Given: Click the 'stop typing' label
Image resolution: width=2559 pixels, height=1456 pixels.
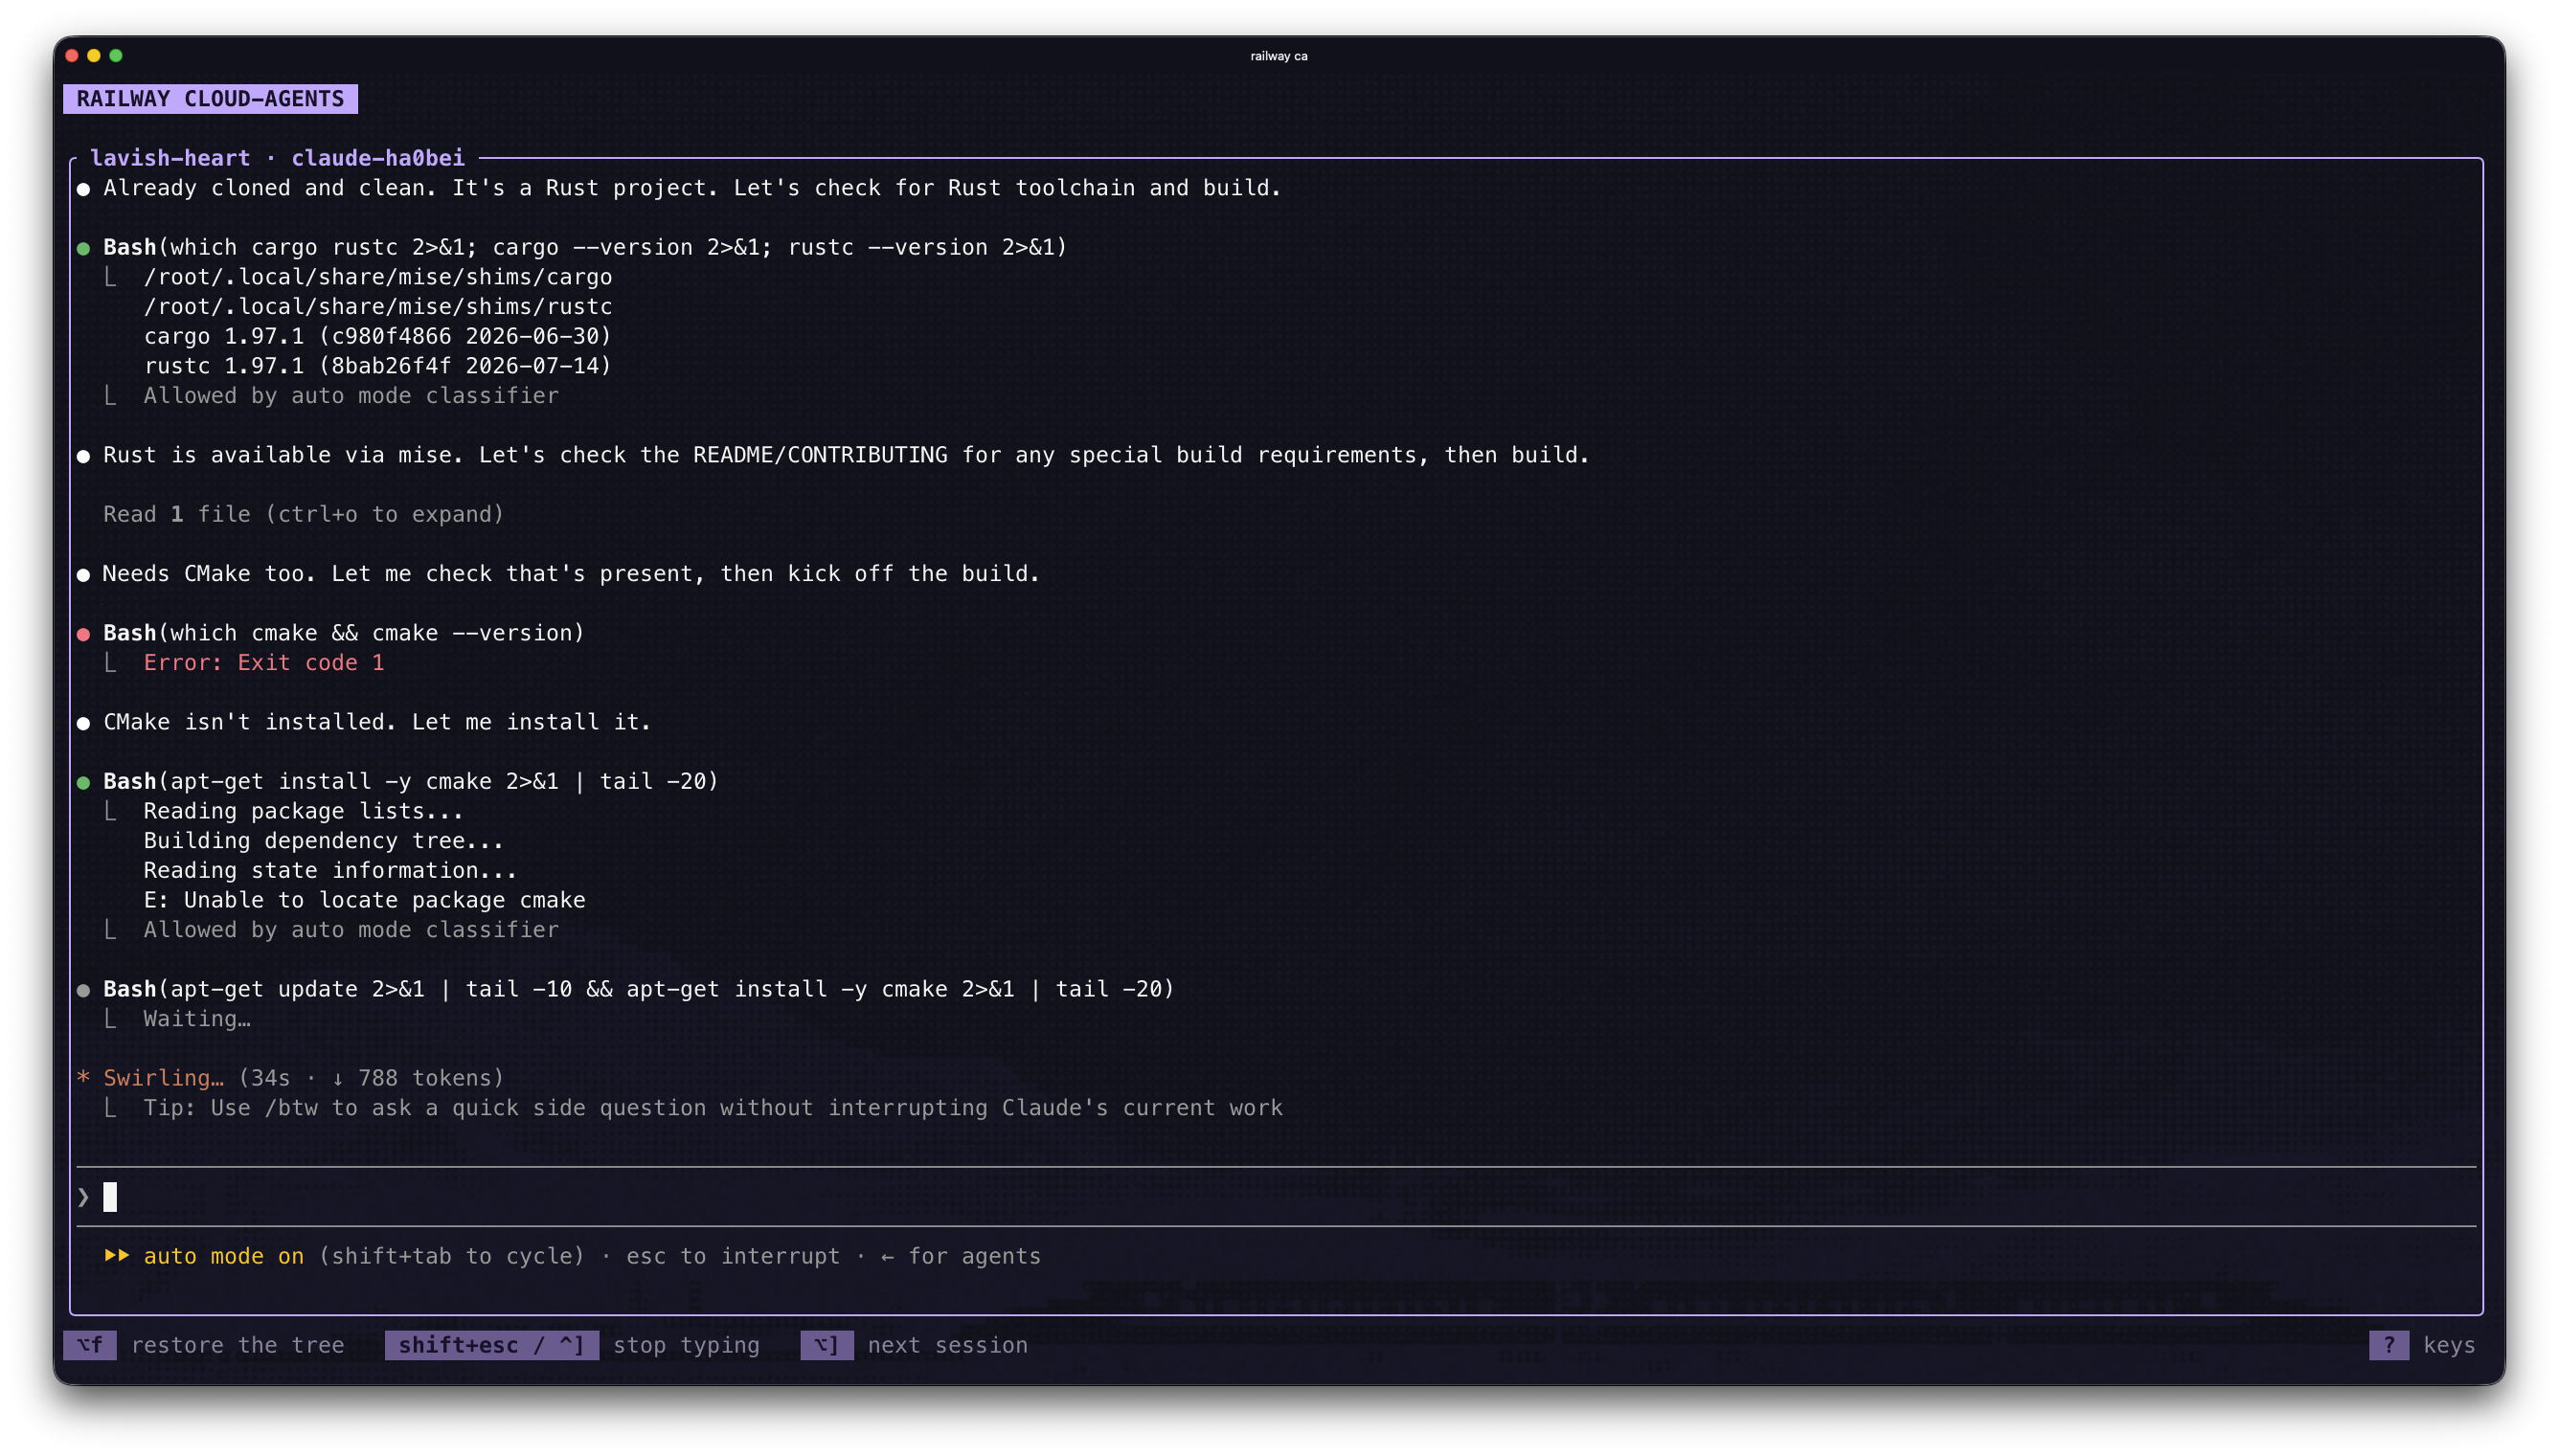Looking at the screenshot, I should 687,1345.
